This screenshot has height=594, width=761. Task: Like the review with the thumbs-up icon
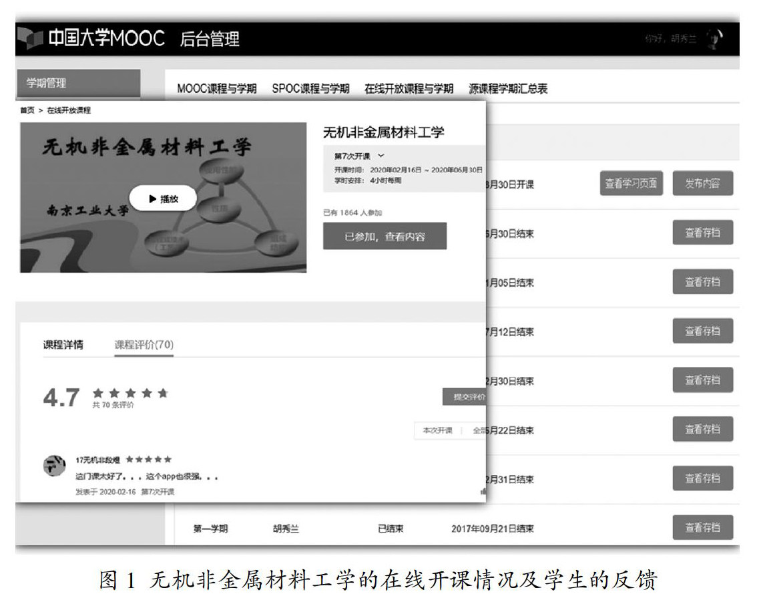(483, 492)
